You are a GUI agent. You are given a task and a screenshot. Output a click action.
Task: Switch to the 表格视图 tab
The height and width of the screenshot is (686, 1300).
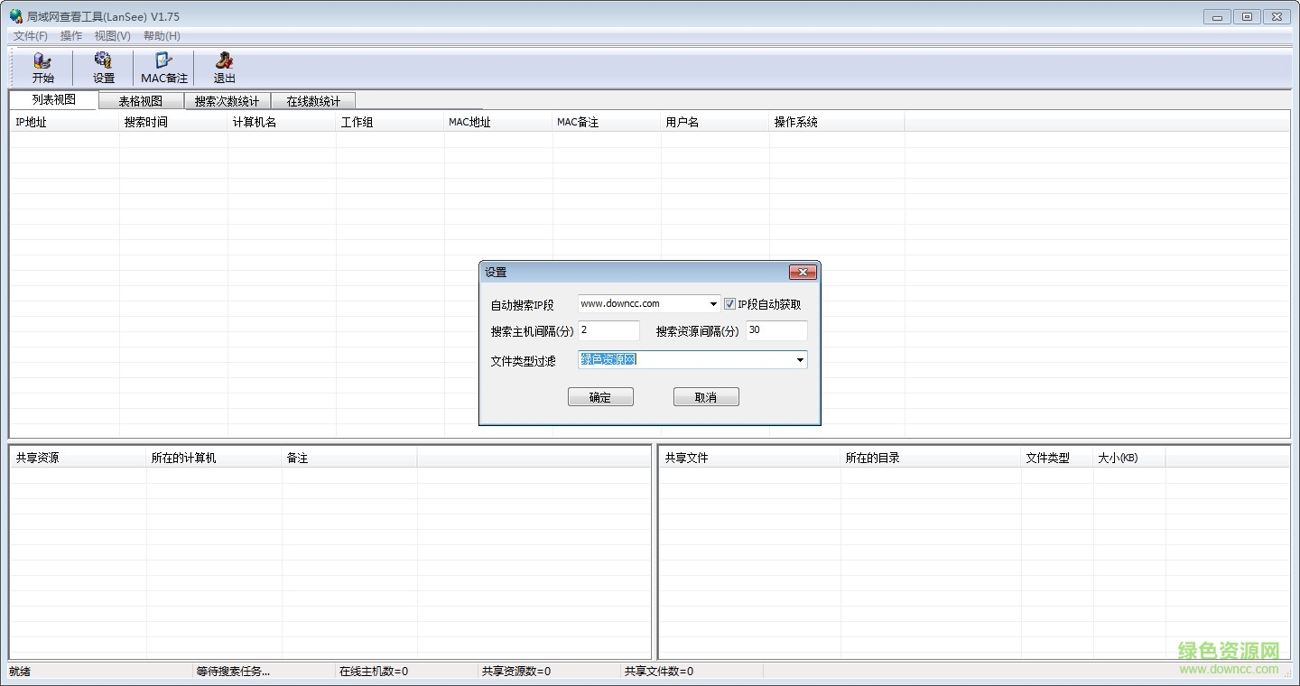click(141, 101)
